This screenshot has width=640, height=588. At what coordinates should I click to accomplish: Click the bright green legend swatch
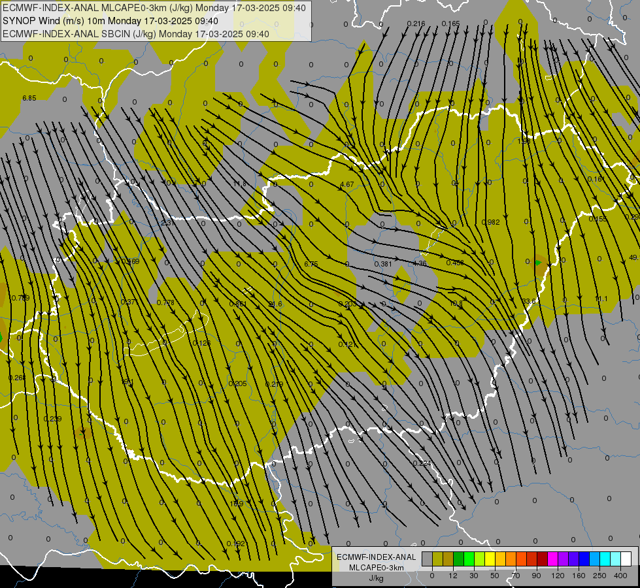(x=469, y=559)
